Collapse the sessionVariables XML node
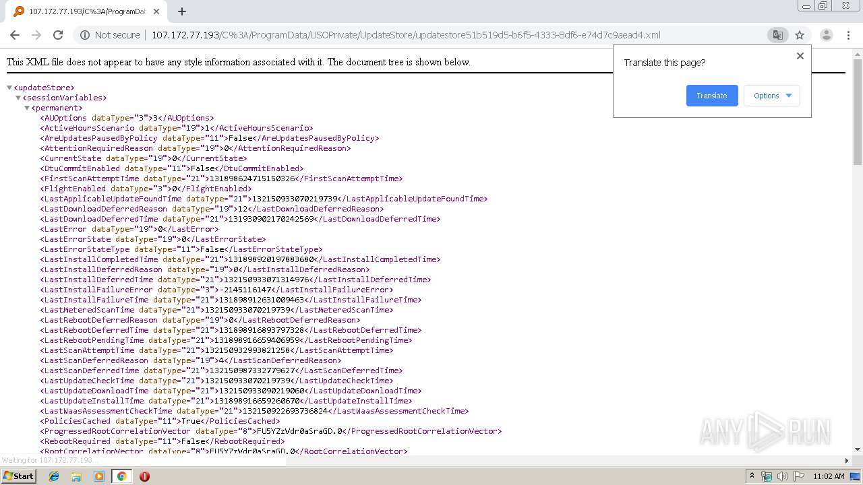 tap(18, 98)
